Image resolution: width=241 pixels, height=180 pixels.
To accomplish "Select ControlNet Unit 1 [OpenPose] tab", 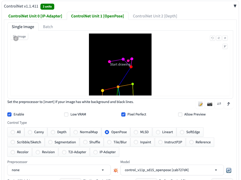I will (x=98, y=16).
